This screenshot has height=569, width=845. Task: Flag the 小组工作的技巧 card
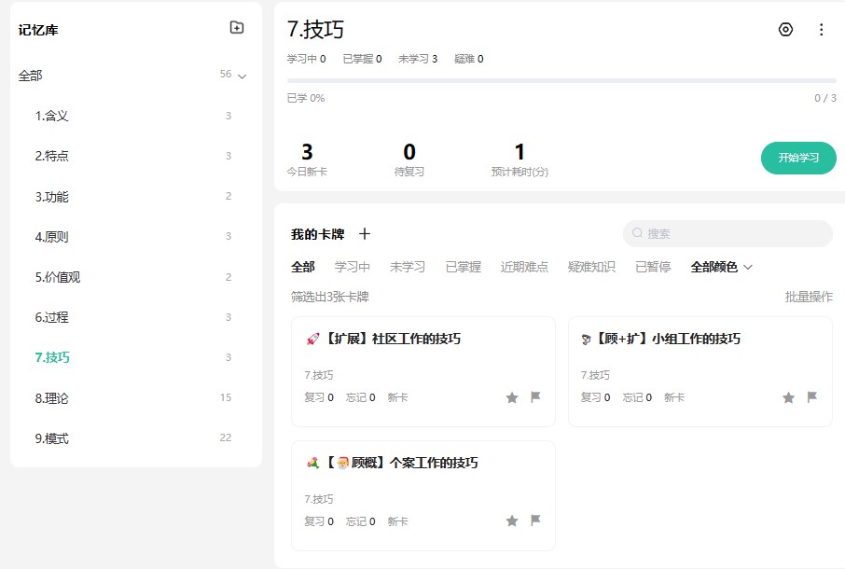click(812, 397)
